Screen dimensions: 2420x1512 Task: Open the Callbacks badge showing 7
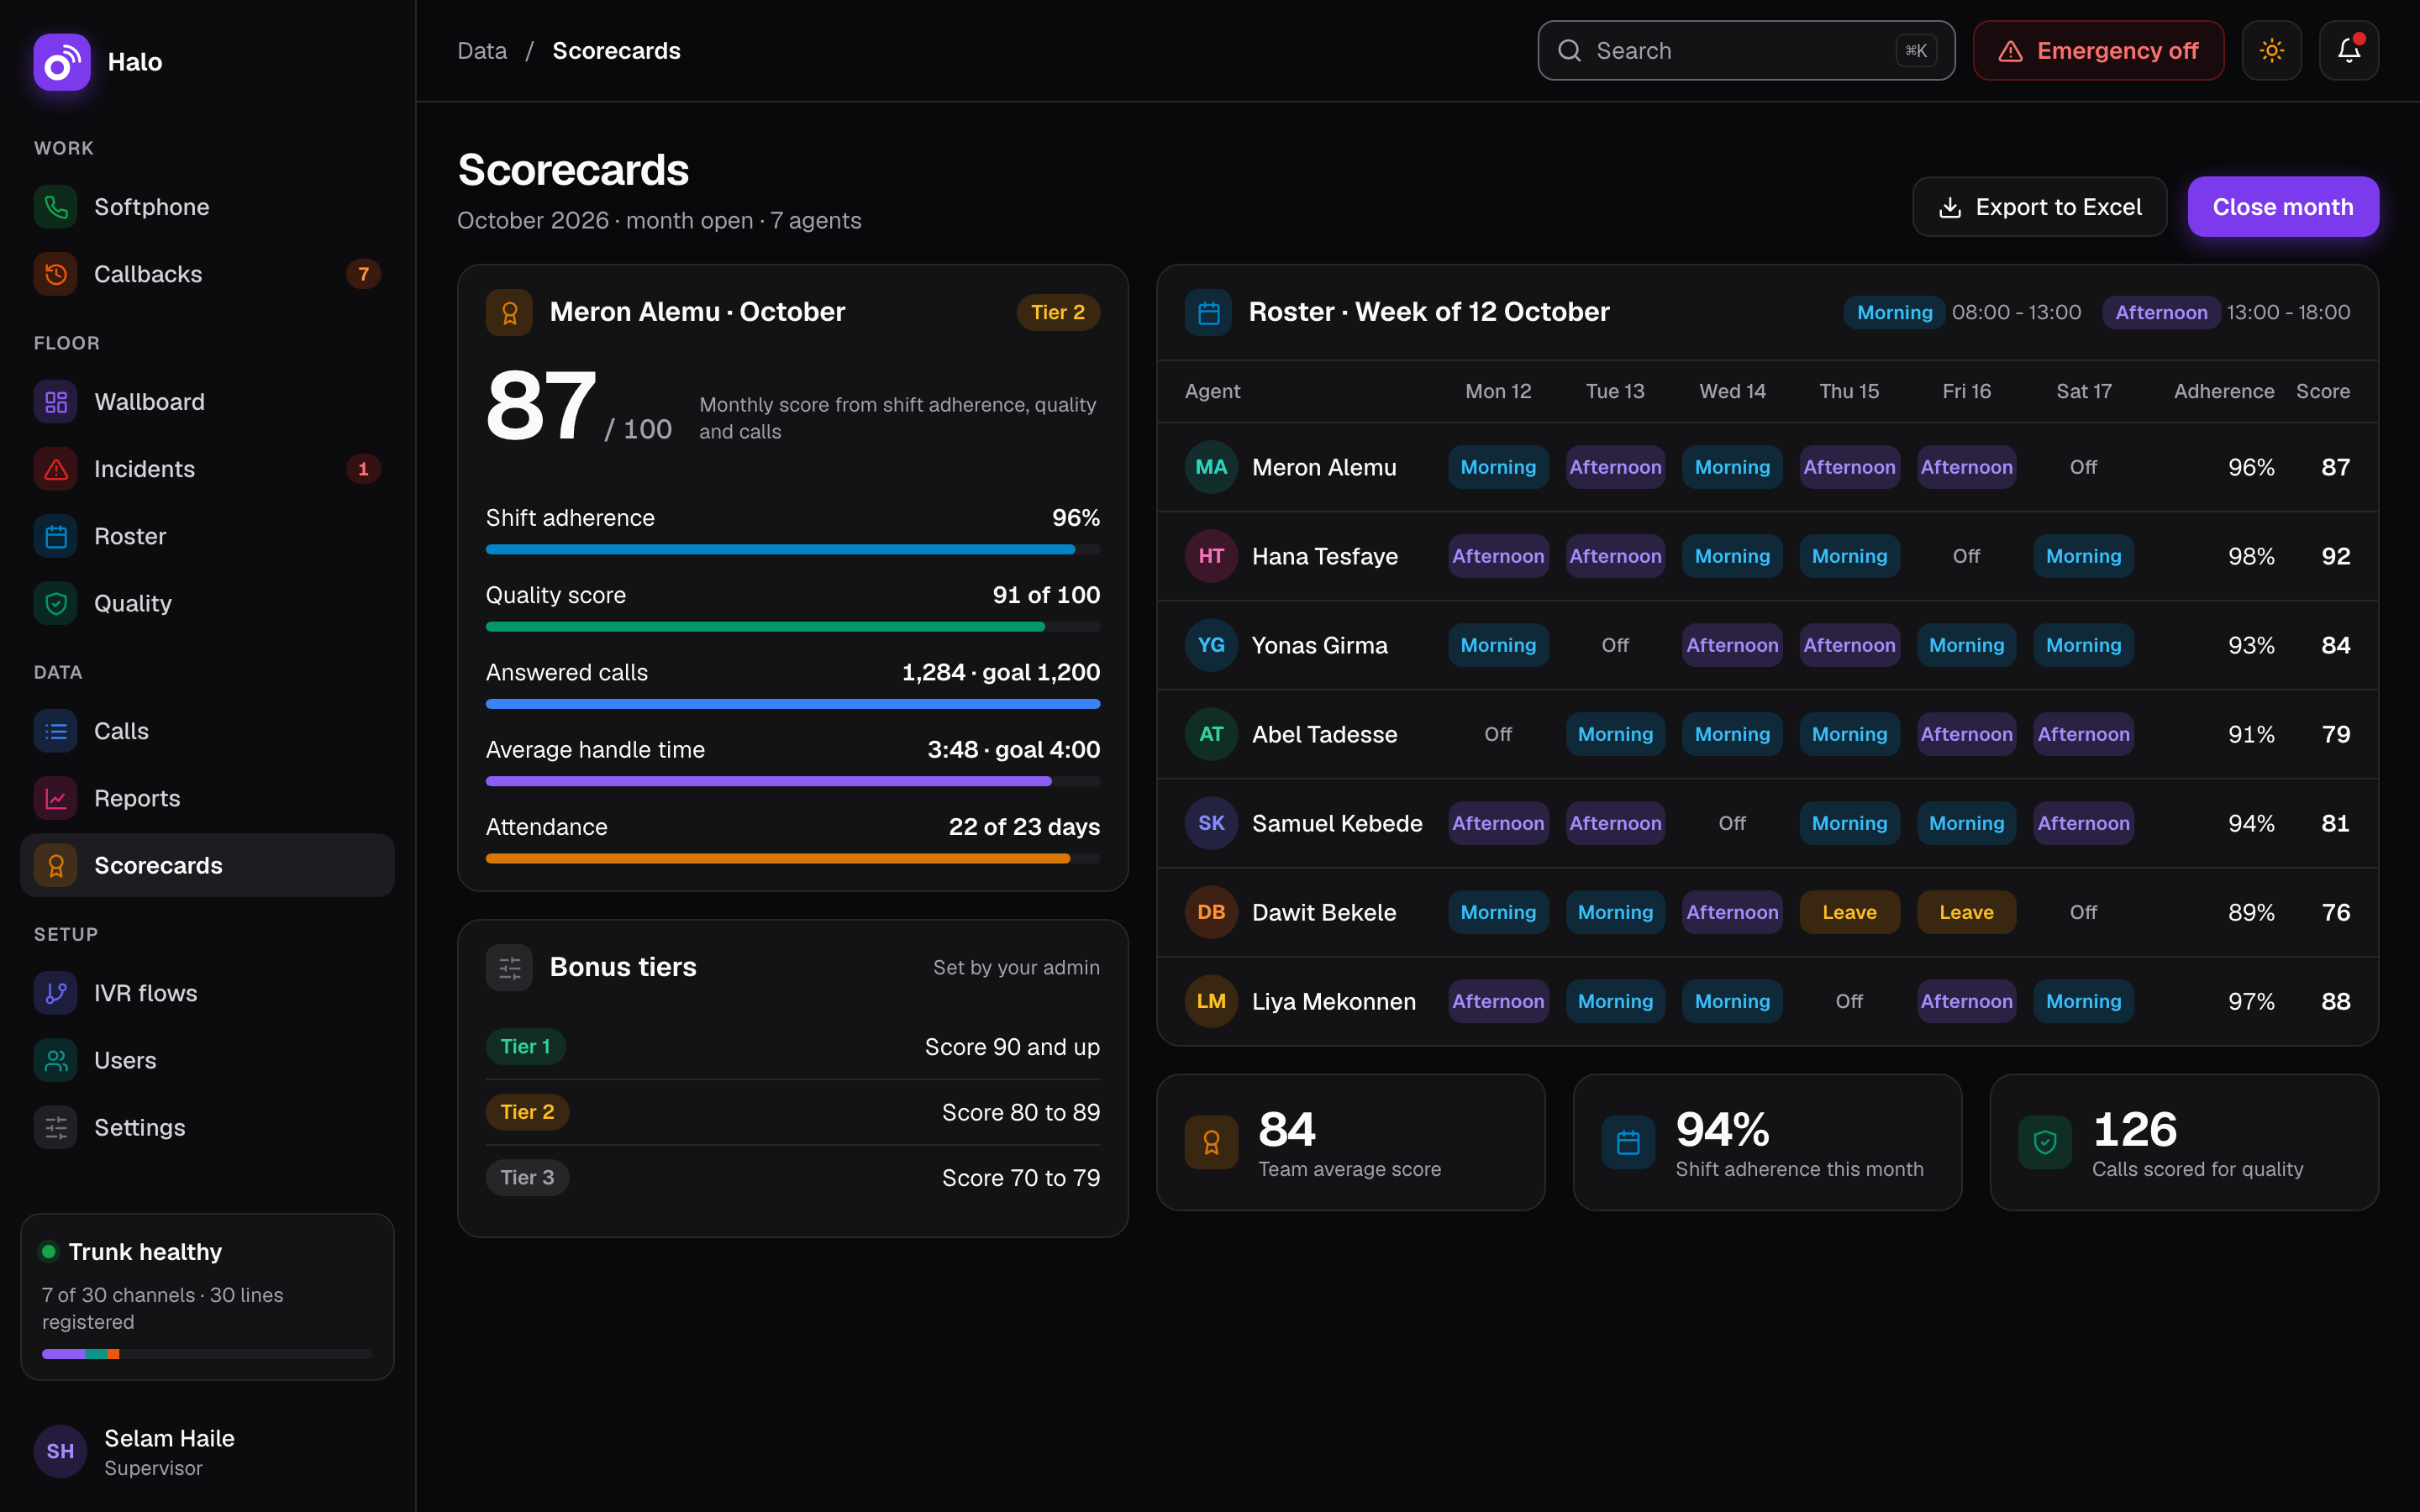[x=363, y=274]
